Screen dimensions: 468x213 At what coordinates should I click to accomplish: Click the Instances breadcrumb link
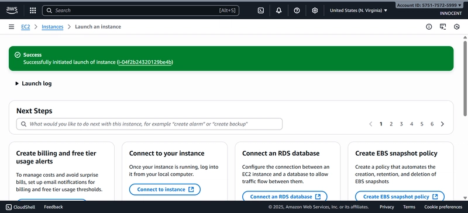tap(53, 27)
